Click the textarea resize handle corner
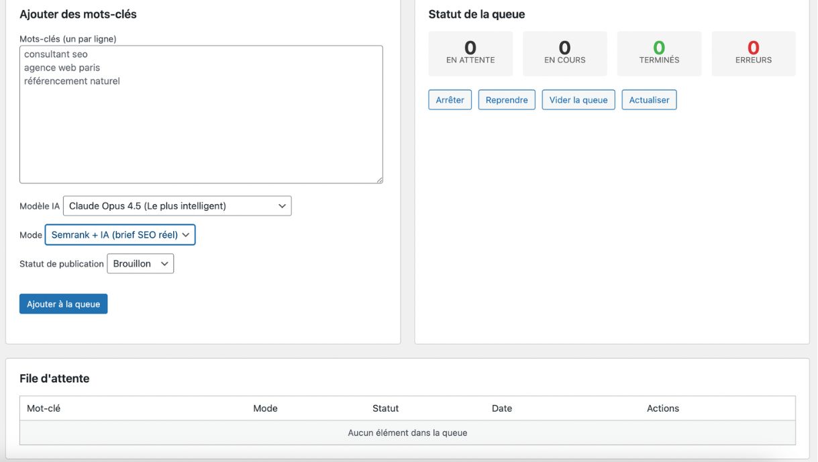818x462 pixels. pyautogui.click(x=379, y=179)
